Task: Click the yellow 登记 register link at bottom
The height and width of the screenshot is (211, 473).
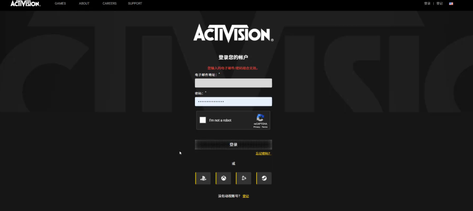Action: (246, 196)
